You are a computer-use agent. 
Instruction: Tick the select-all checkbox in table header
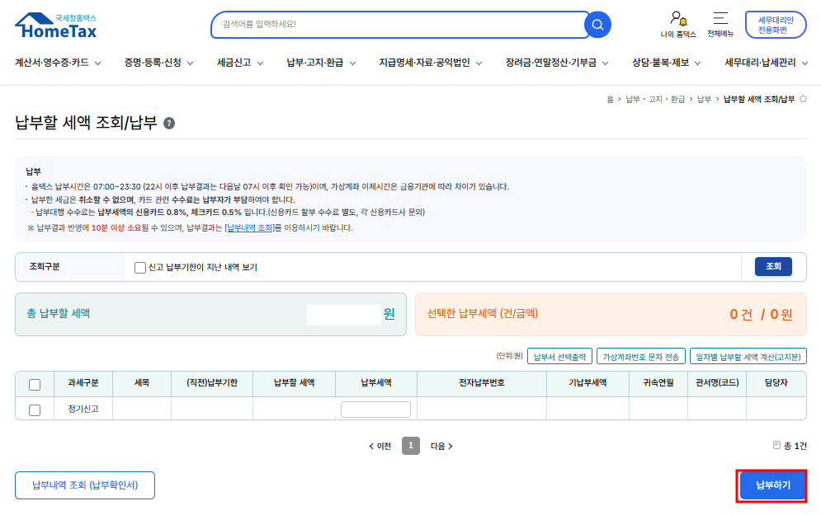pos(35,384)
